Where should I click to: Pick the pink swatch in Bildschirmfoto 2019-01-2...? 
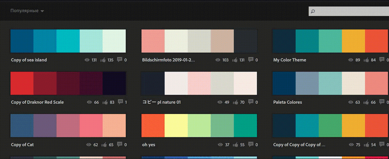pyautogui.click(x=153, y=41)
